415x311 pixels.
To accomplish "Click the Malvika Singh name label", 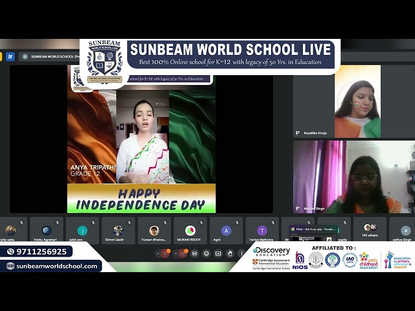I will click(314, 209).
